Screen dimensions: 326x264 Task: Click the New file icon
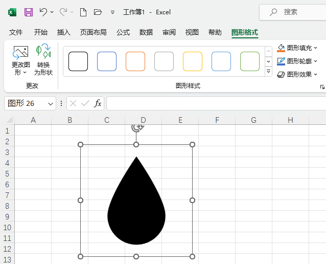(83, 12)
